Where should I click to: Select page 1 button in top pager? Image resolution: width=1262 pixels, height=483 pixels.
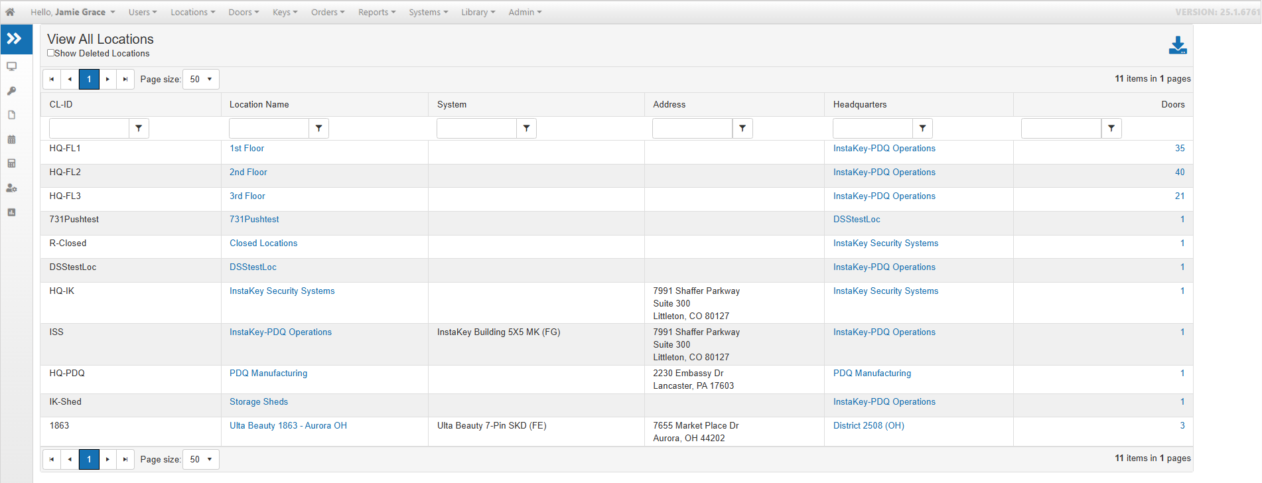[x=89, y=79]
